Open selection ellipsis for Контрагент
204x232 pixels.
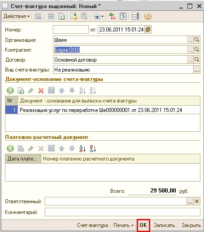pos(190,50)
